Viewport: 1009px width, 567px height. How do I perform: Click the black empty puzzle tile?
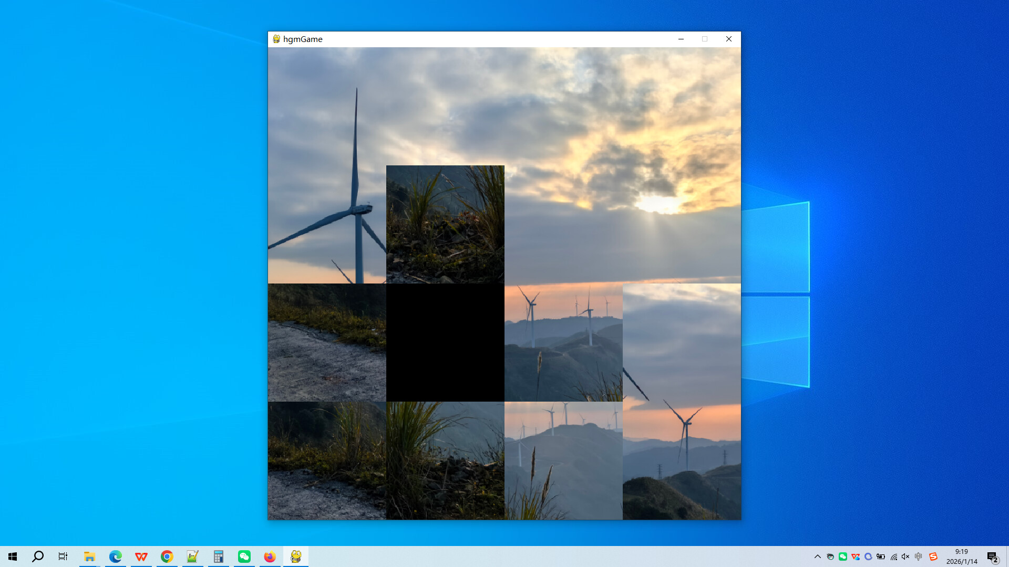445,342
